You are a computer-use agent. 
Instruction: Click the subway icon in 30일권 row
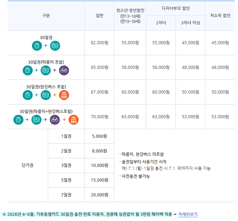[x=37, y=46]
